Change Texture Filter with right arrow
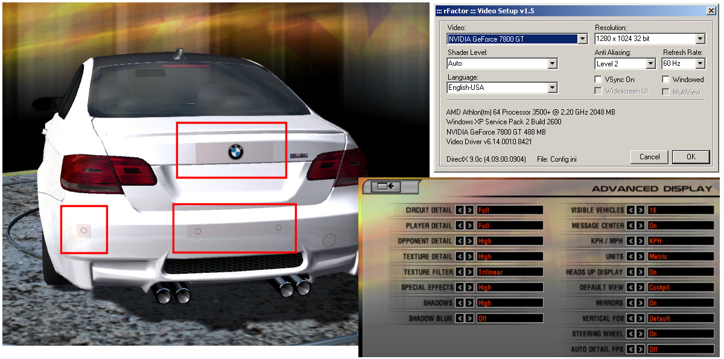 [x=469, y=272]
